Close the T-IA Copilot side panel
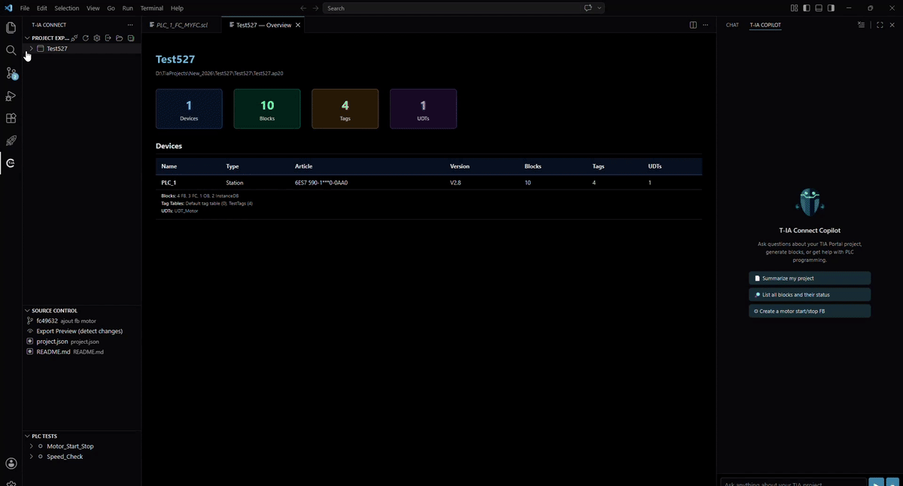The height and width of the screenshot is (486, 903). coord(892,25)
